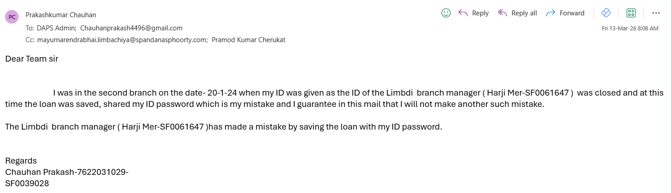This screenshot has height=193, width=672.
Task: Click the Cc address mayurnarendrabhai.limbachiya@spandanasphoorty.com
Action: (x=122, y=39)
